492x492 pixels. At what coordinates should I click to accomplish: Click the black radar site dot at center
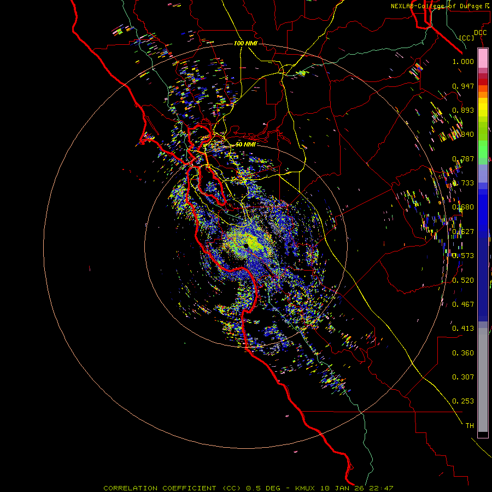click(x=247, y=246)
